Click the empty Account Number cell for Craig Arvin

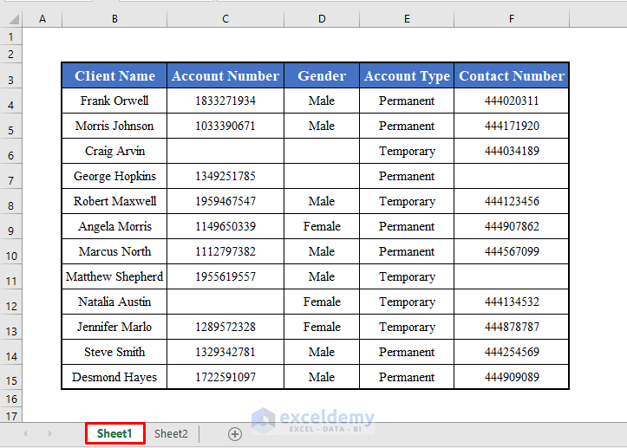point(225,151)
